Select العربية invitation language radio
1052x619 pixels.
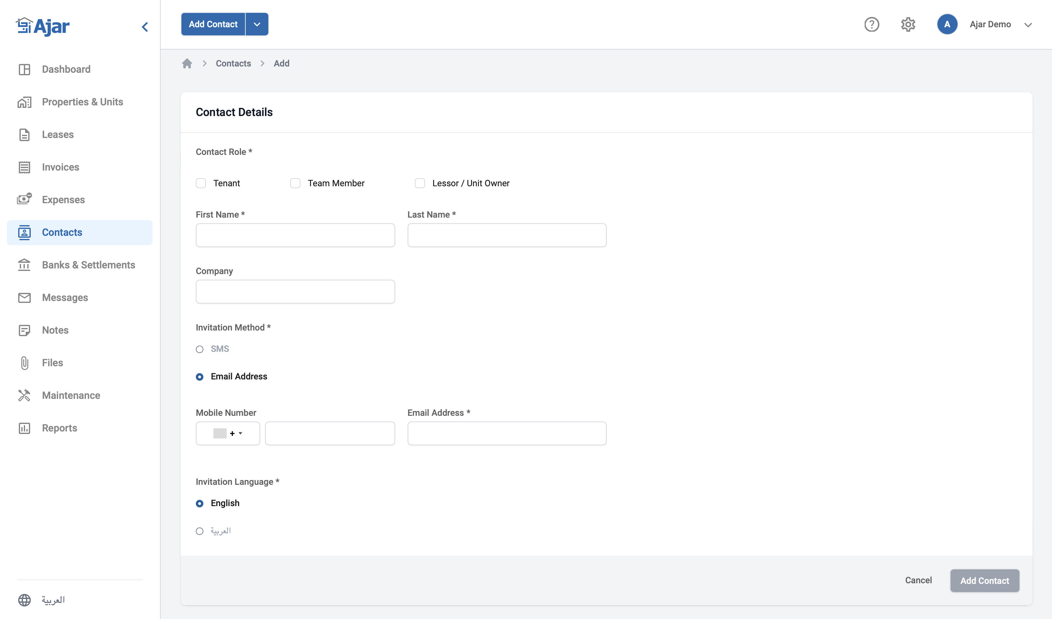[200, 531]
